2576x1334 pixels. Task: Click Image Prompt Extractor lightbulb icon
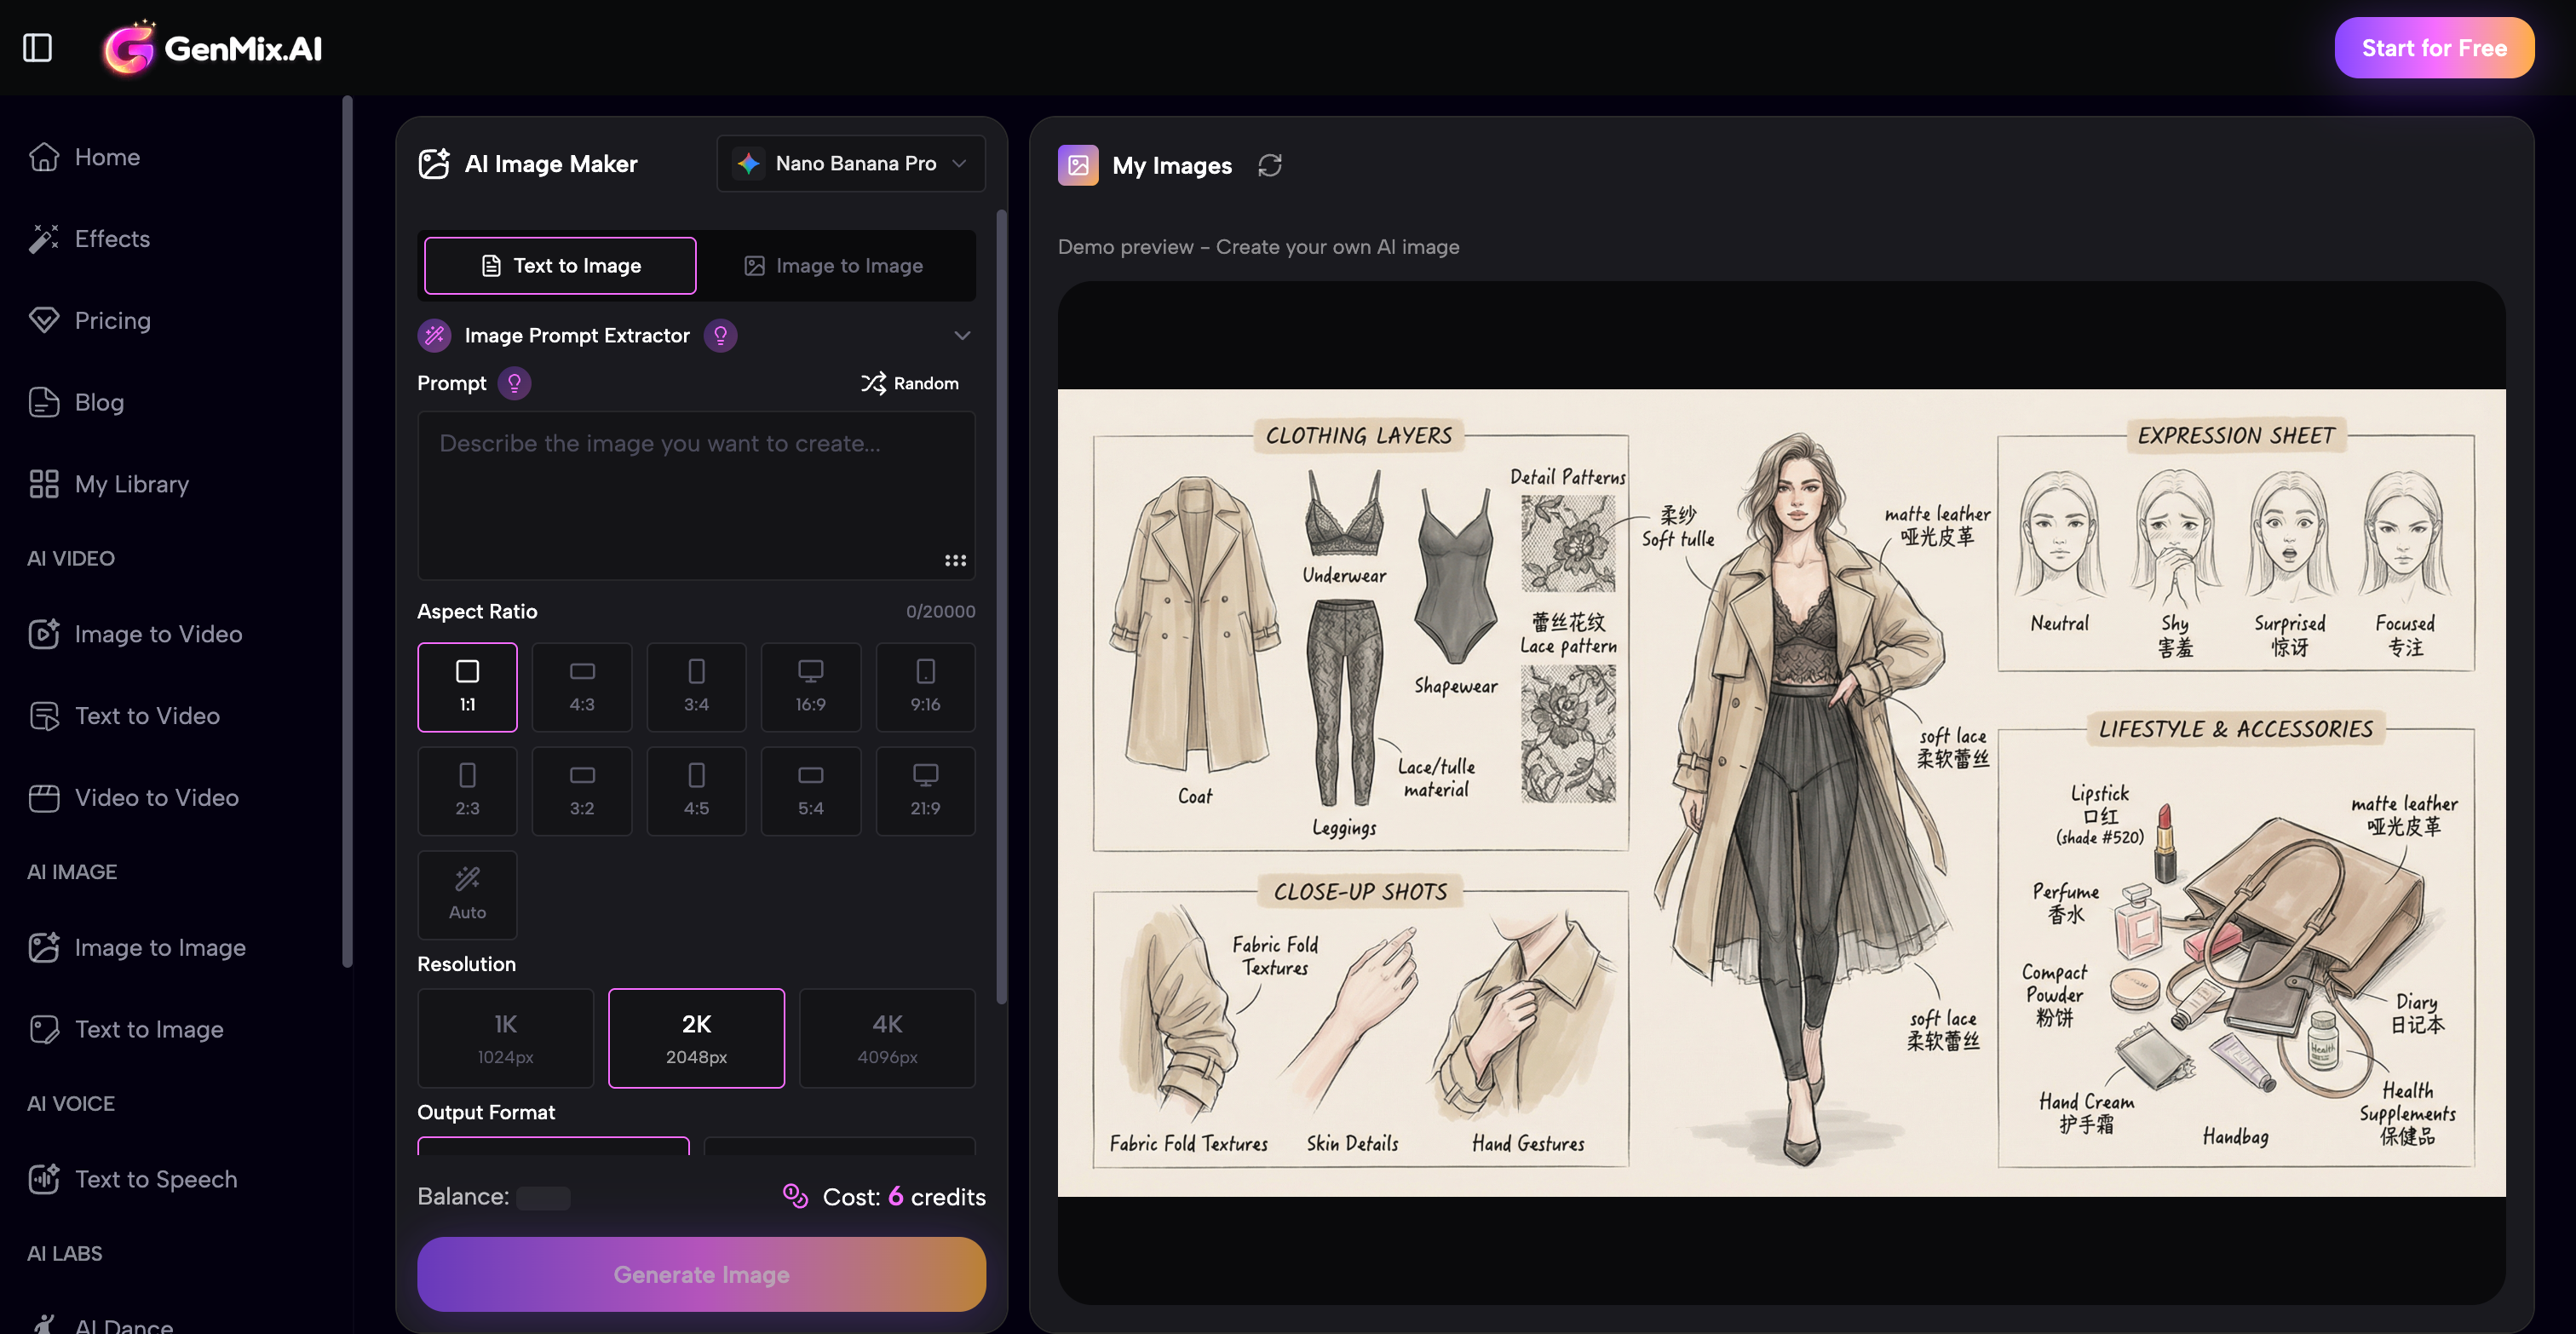pyautogui.click(x=720, y=335)
